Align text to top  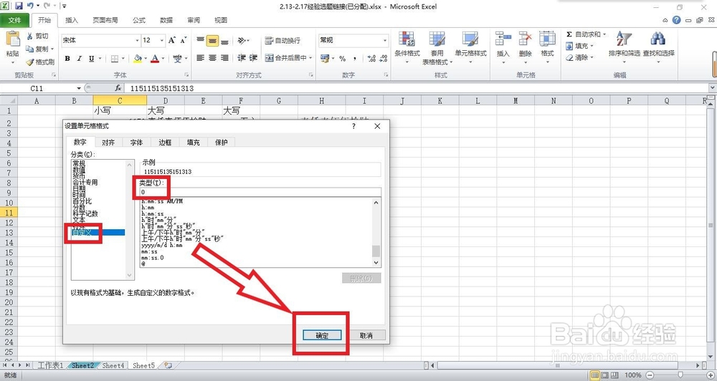click(x=200, y=41)
